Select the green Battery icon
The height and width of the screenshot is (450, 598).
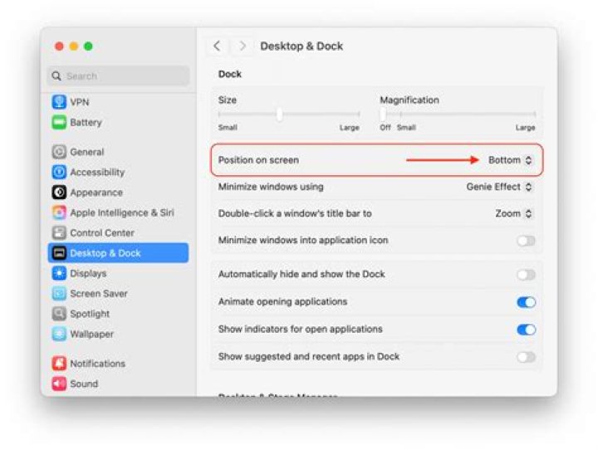click(59, 122)
